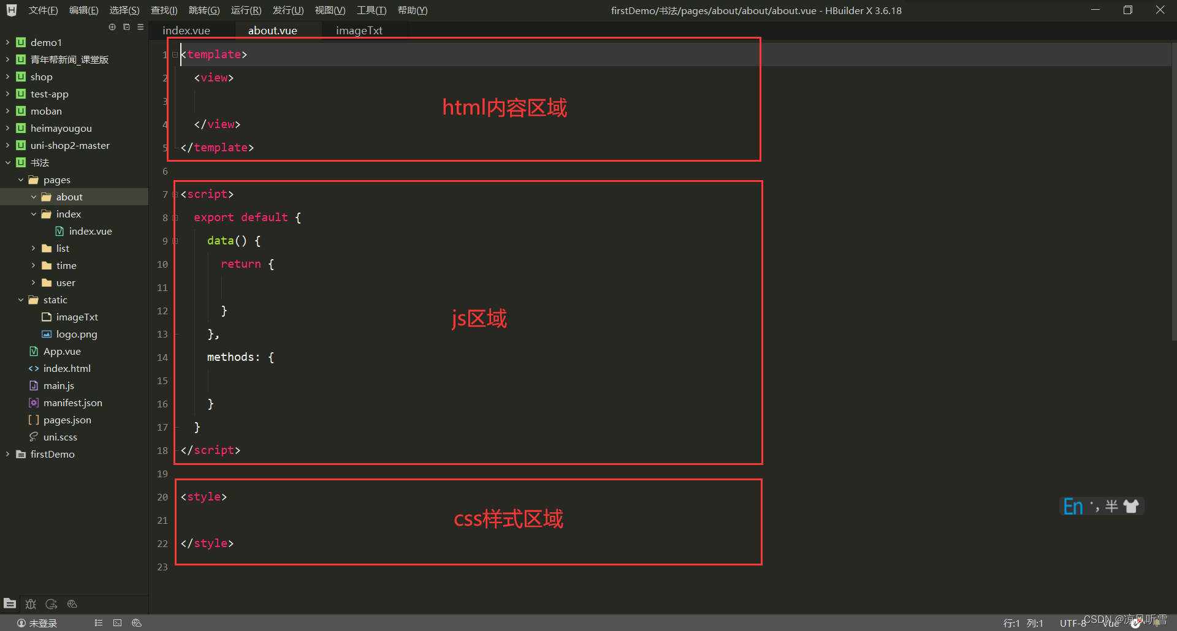Screen dimensions: 1177x631
Task: Expand the list folder
Action: (x=33, y=248)
